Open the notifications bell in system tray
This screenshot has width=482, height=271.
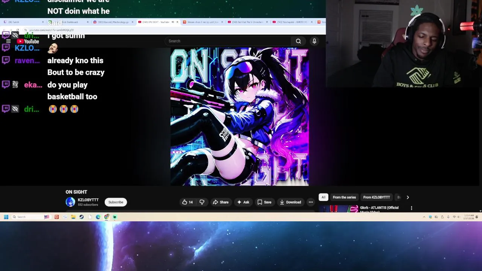click(x=477, y=217)
